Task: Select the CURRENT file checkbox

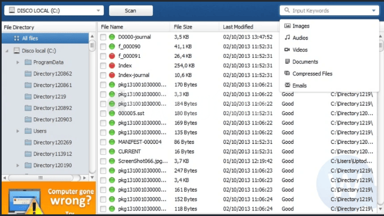Action: coord(103,152)
